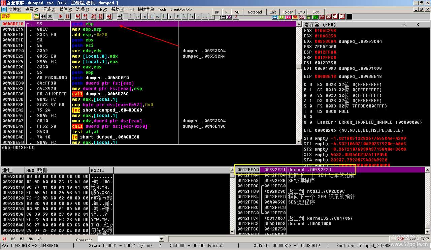Switch to the M3 memory tab
This screenshot has width=431, height=250.
click(22, 239)
